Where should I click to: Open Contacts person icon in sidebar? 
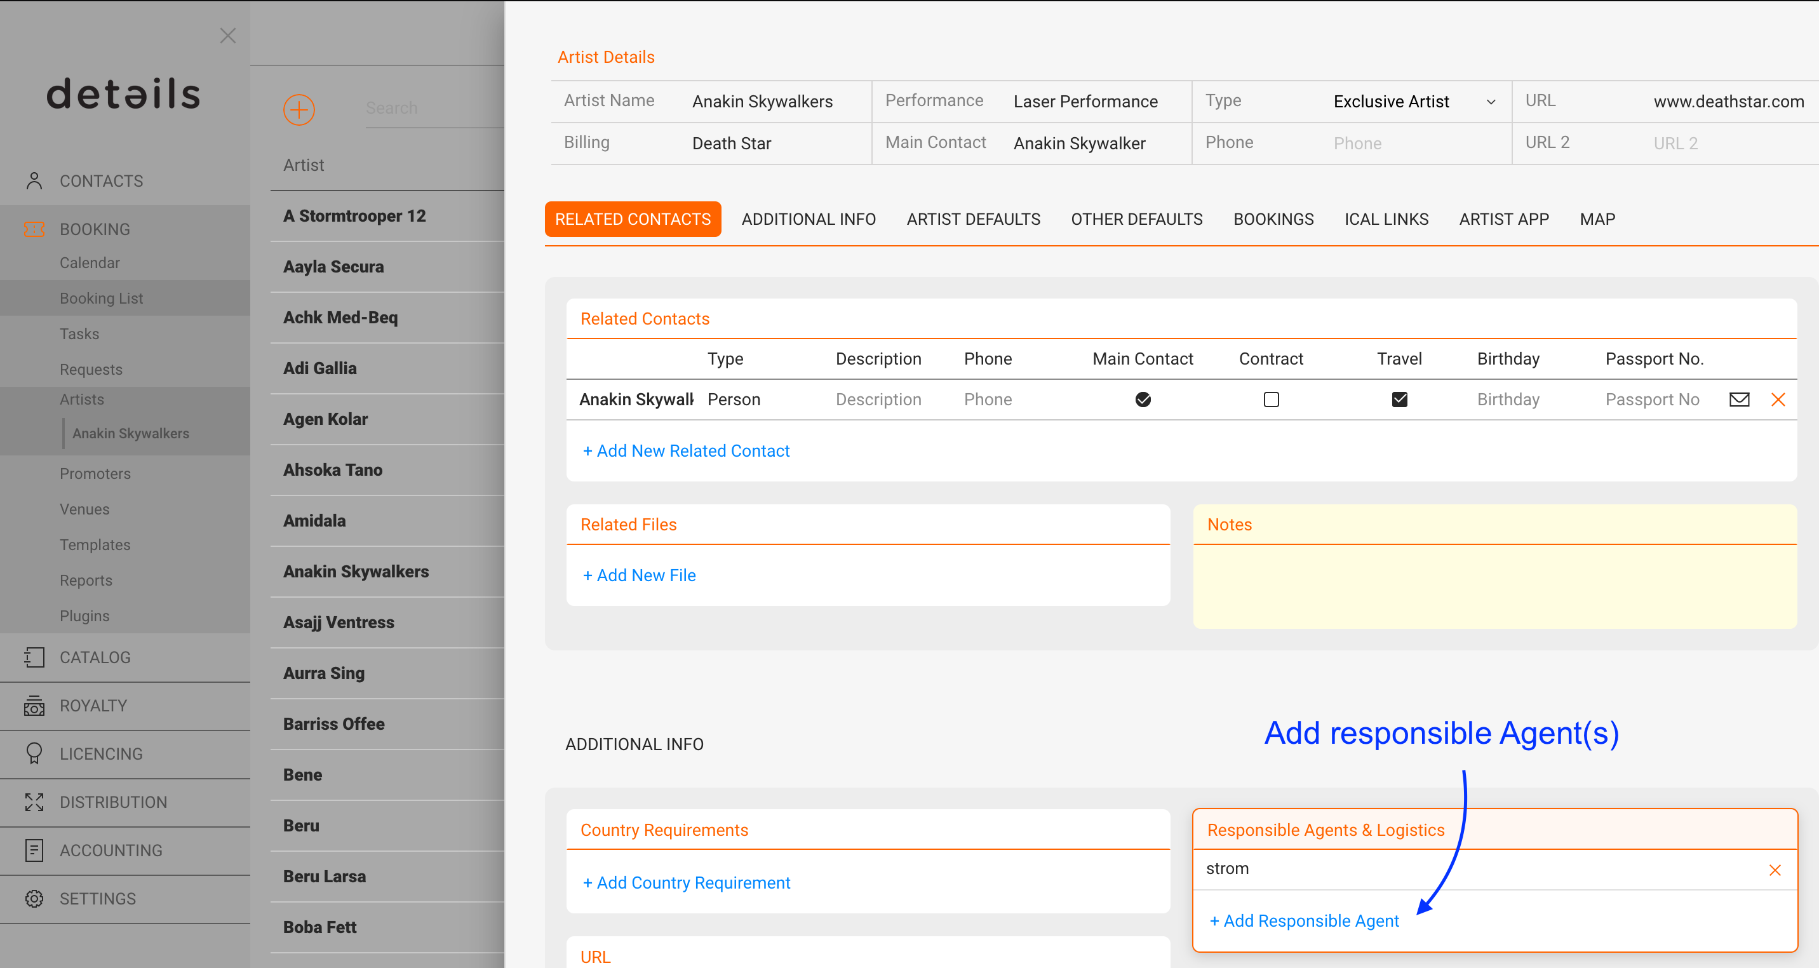pos(34,181)
